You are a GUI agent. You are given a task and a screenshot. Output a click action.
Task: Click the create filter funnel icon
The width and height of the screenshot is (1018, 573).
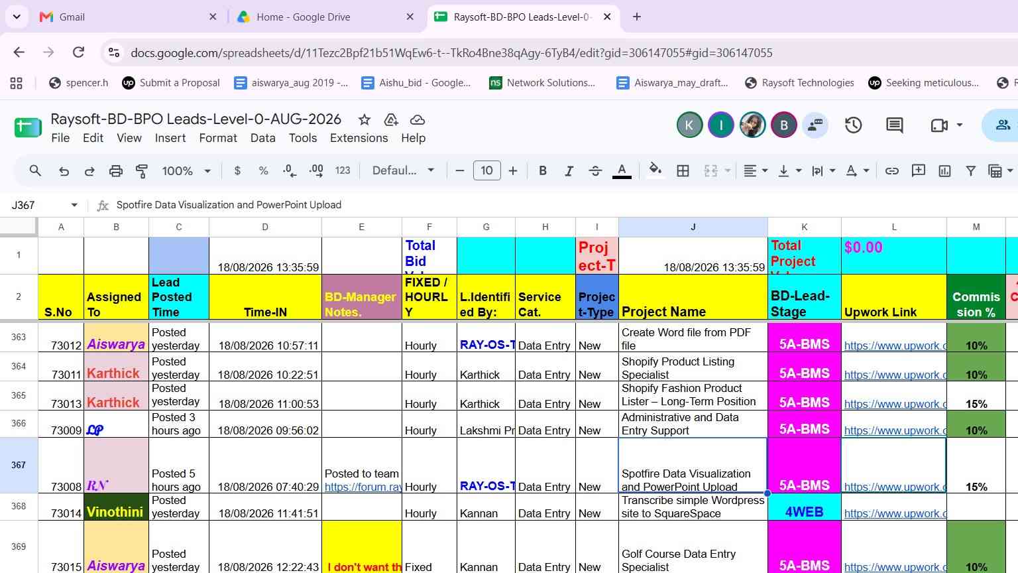click(x=970, y=171)
